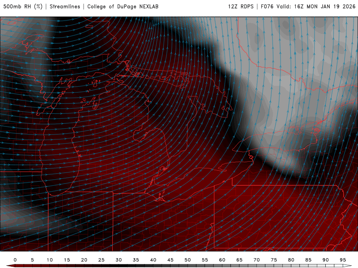This screenshot has height=268, width=358.
Task: Click the "25" value on the color scale
Action: point(102,260)
